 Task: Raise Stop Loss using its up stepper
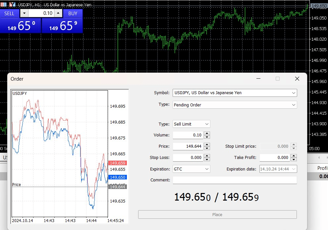pos(207,156)
